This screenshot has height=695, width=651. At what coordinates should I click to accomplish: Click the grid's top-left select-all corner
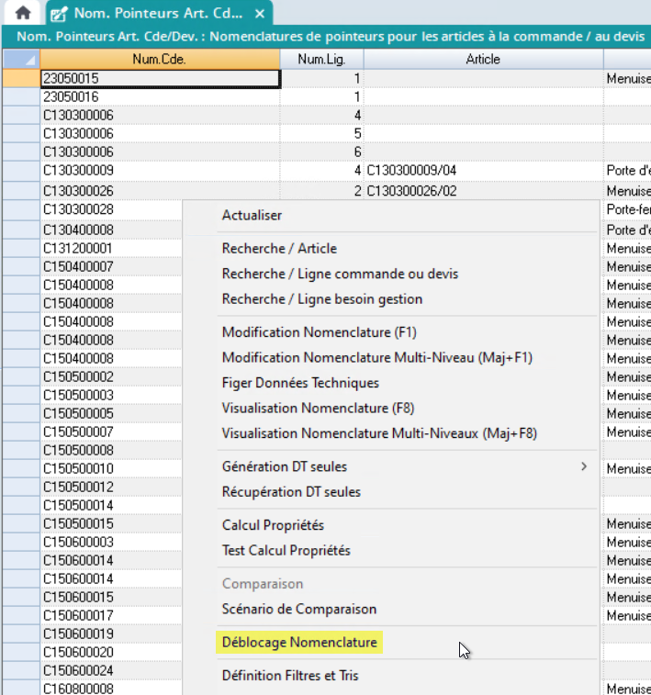(19, 60)
